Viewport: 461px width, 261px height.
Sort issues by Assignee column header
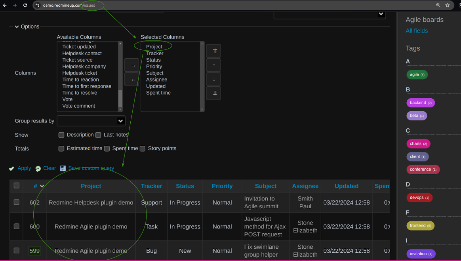[305, 186]
